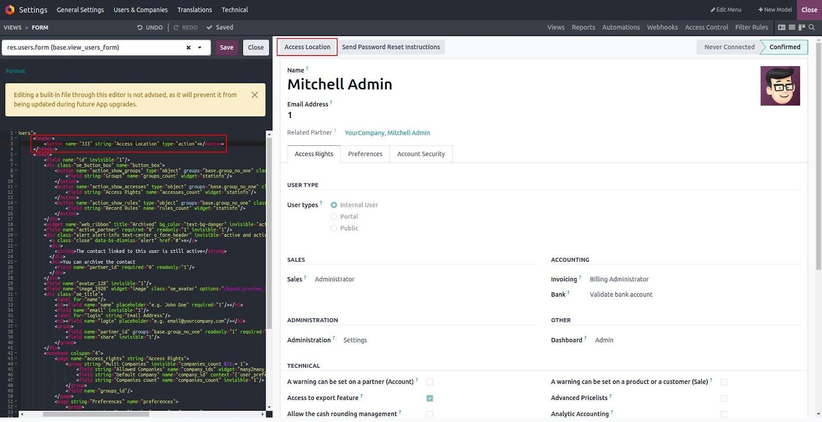Switch to the Preferences tab
The image size is (822, 422).
tap(365, 154)
